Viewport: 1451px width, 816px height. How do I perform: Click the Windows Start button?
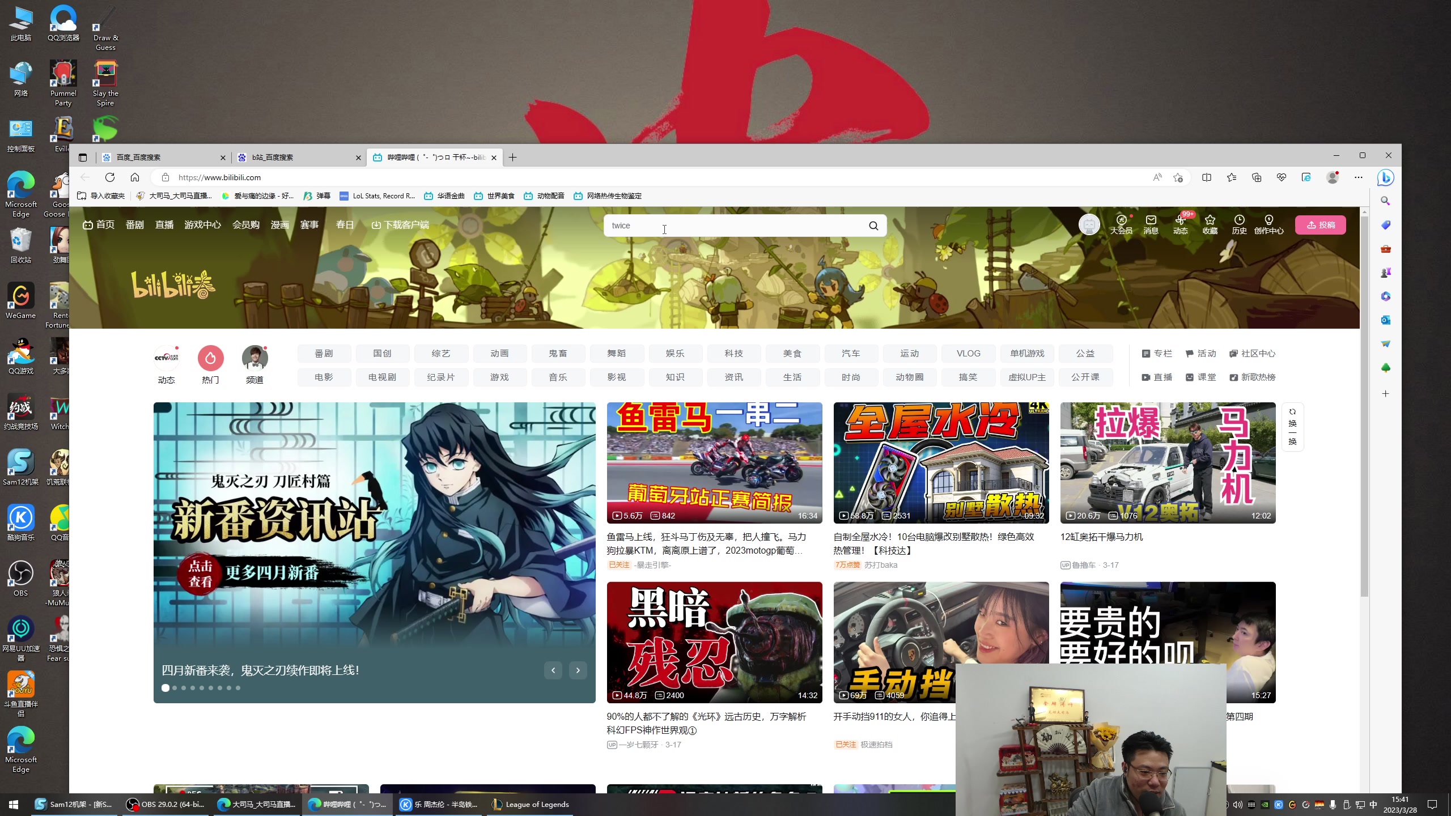[14, 804]
